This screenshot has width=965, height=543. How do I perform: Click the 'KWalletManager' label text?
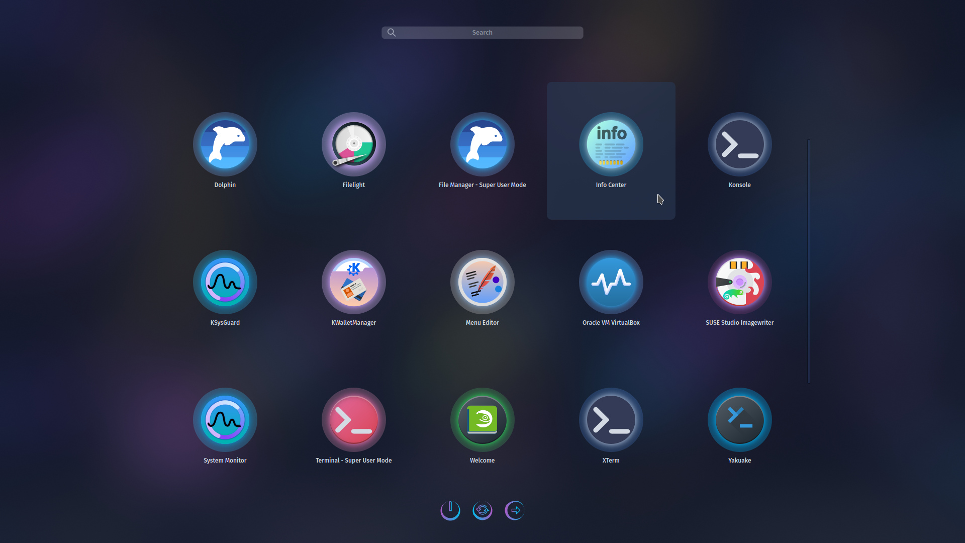[x=354, y=323]
